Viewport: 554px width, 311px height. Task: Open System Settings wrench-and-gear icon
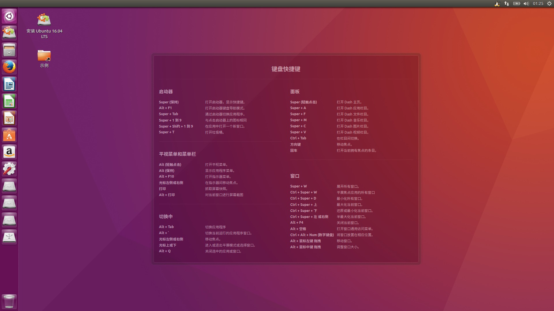tap(9, 169)
